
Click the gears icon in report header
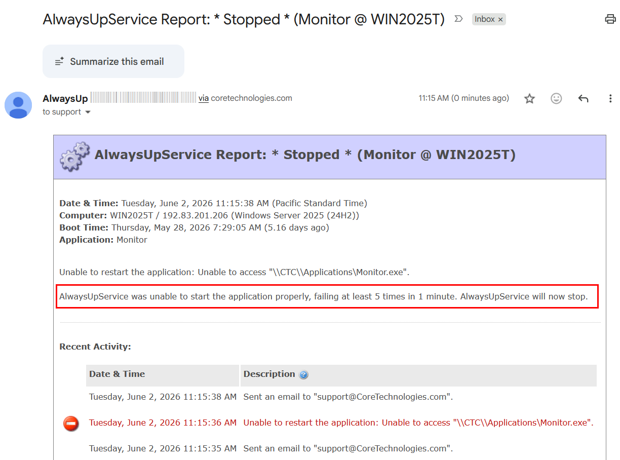(75, 156)
